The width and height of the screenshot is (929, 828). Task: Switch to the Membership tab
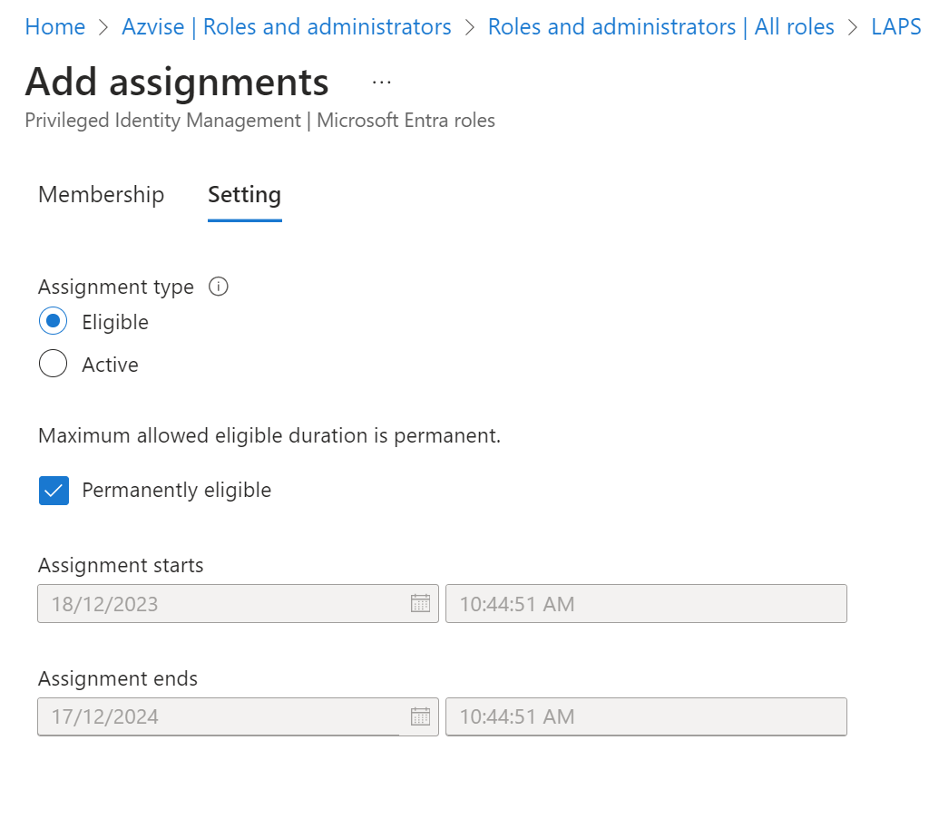101,194
